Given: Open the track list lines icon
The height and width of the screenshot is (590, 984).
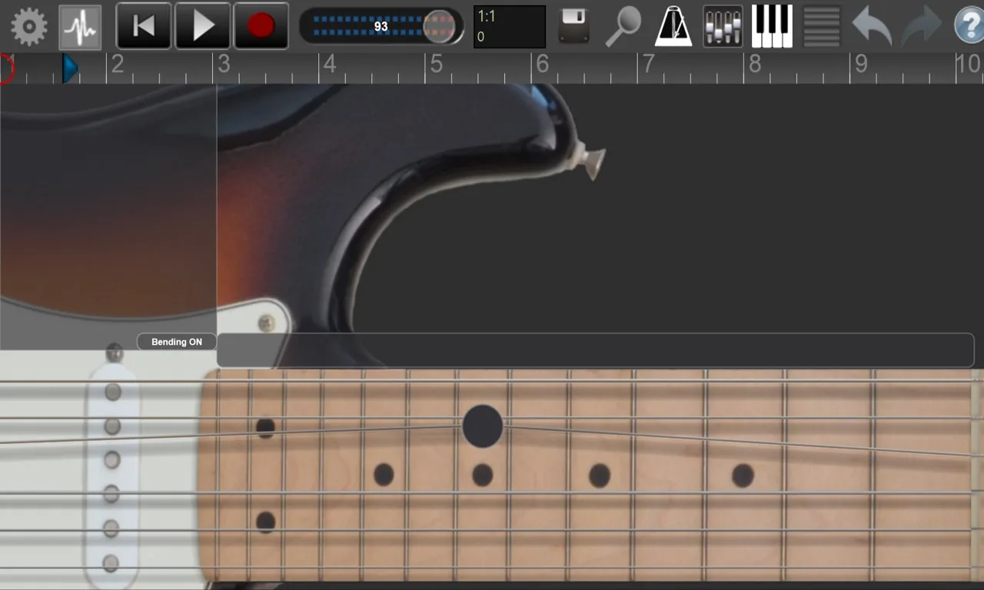Looking at the screenshot, I should tap(822, 27).
